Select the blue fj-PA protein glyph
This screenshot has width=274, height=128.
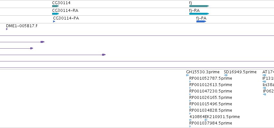(x=201, y=21)
